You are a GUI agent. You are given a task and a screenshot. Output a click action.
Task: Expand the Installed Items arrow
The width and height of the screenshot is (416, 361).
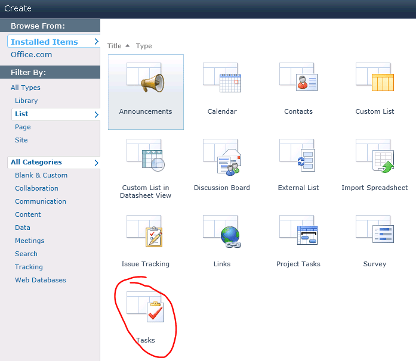click(96, 42)
